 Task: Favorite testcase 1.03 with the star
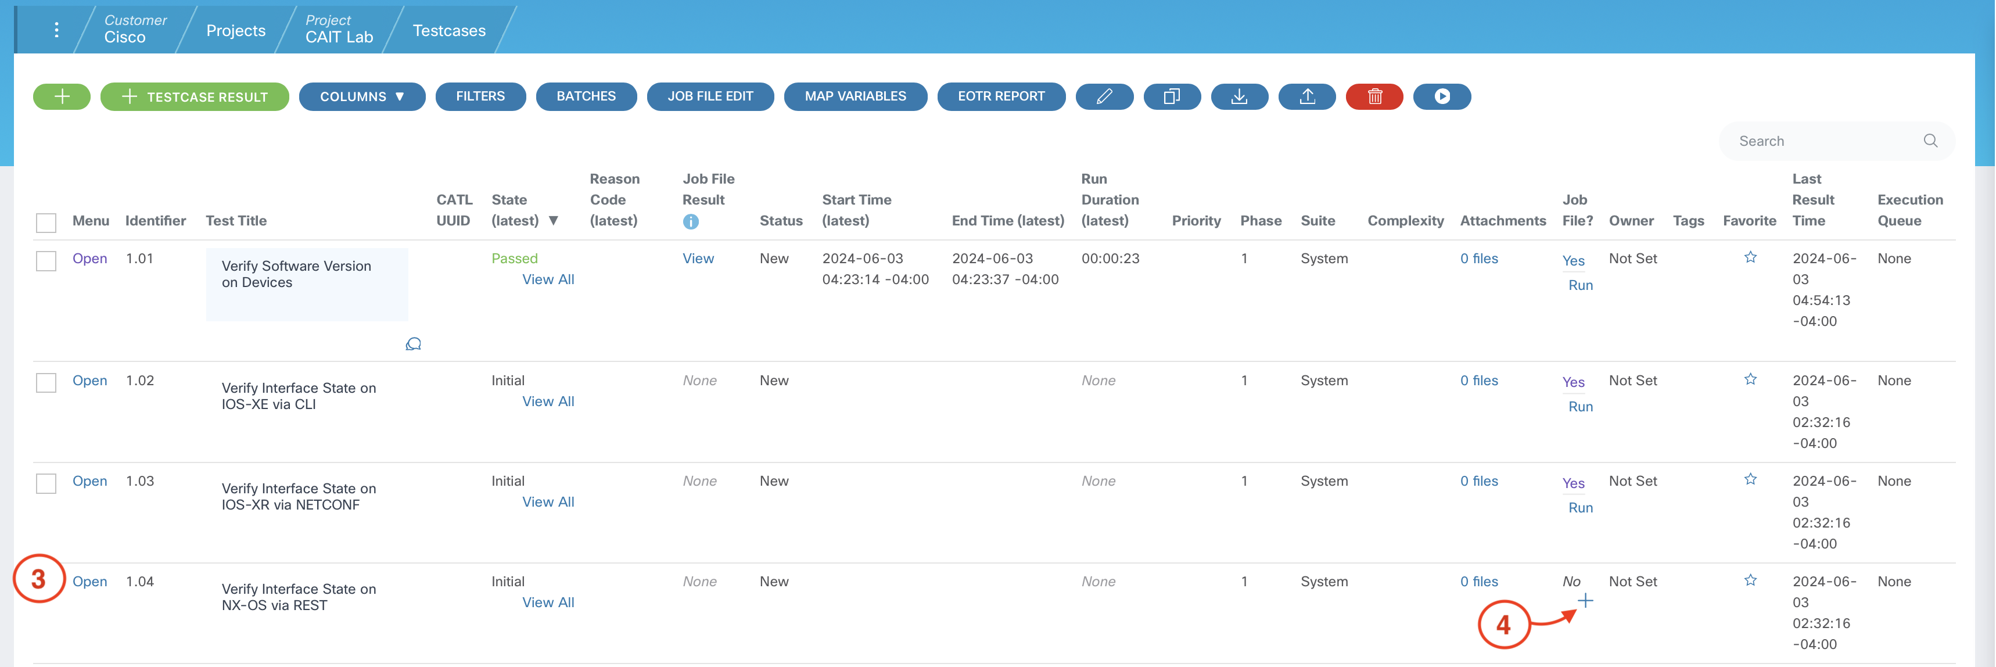pos(1750,479)
